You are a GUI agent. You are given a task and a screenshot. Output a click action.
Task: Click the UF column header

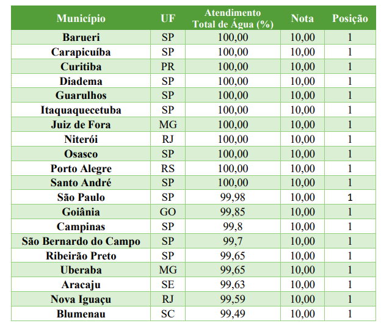(168, 18)
